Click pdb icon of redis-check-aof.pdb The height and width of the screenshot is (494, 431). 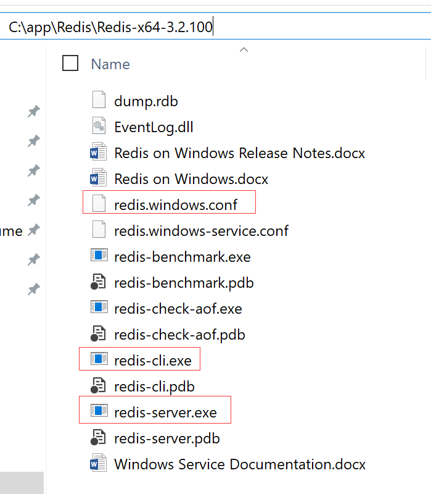[x=98, y=333]
